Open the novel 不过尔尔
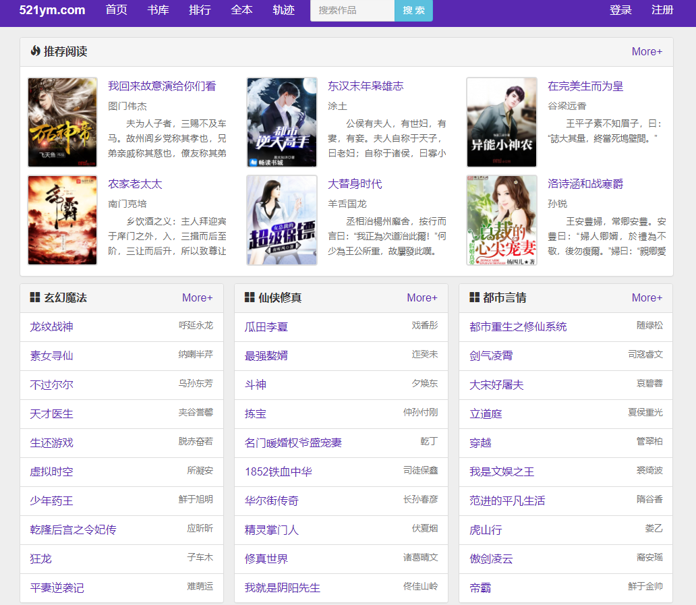 click(x=51, y=385)
